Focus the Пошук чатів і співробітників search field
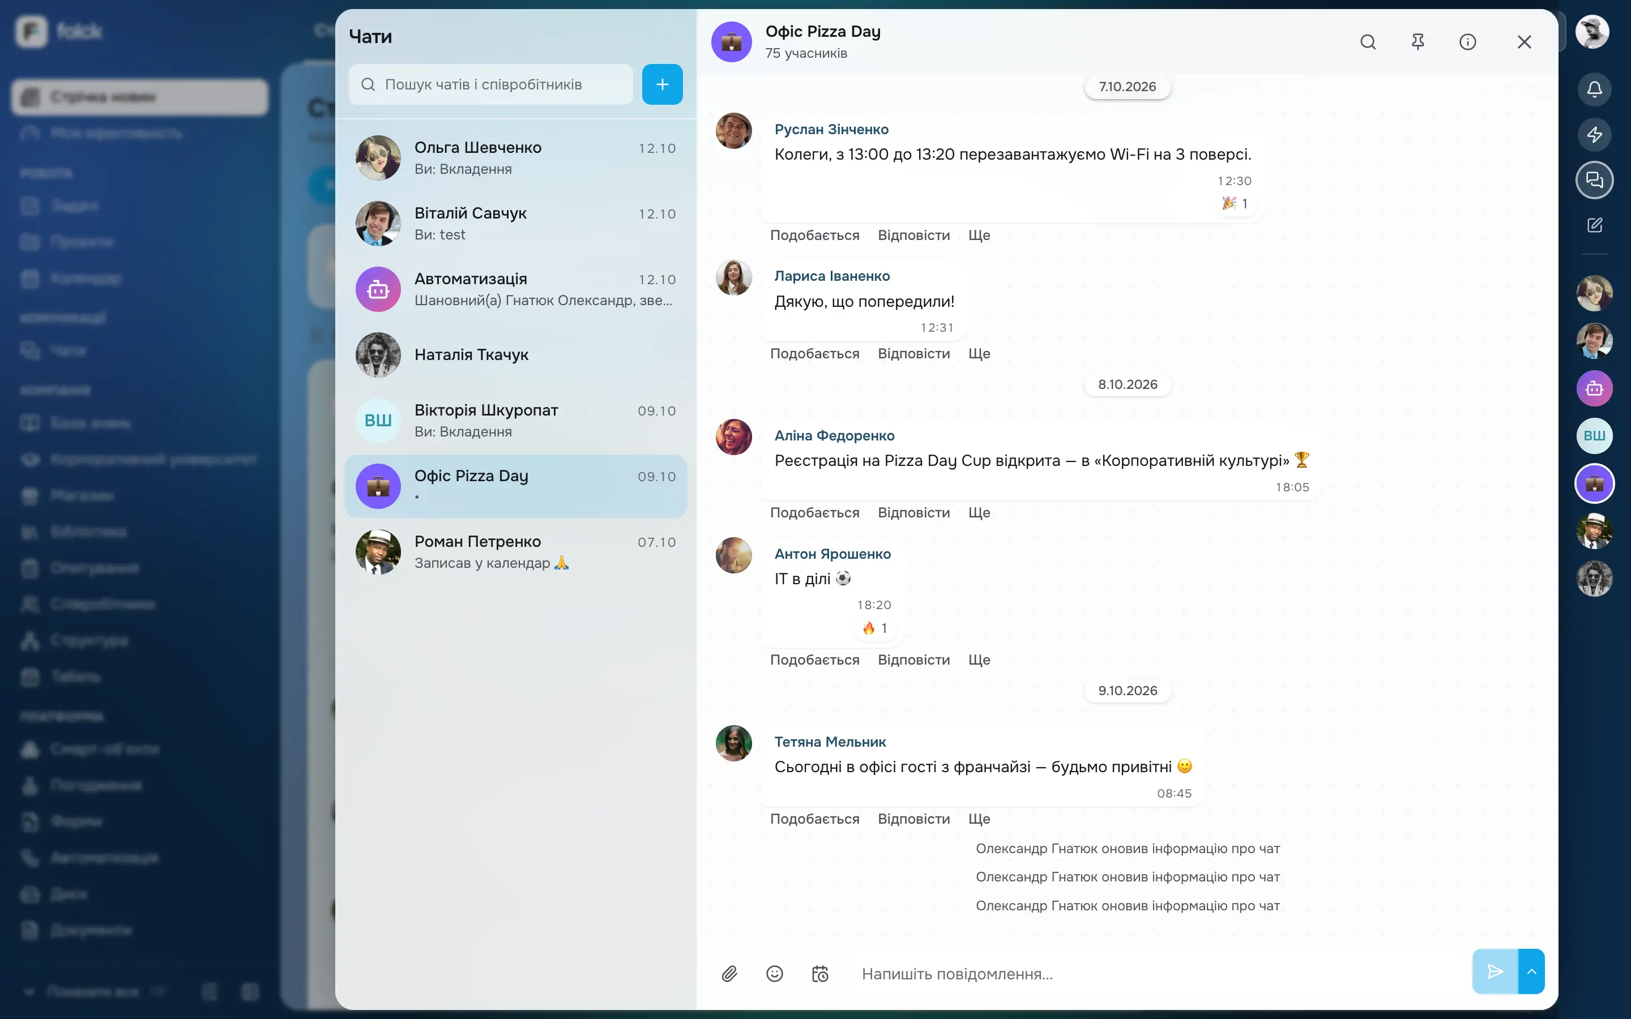Screen dimensions: 1631x1019 490,84
